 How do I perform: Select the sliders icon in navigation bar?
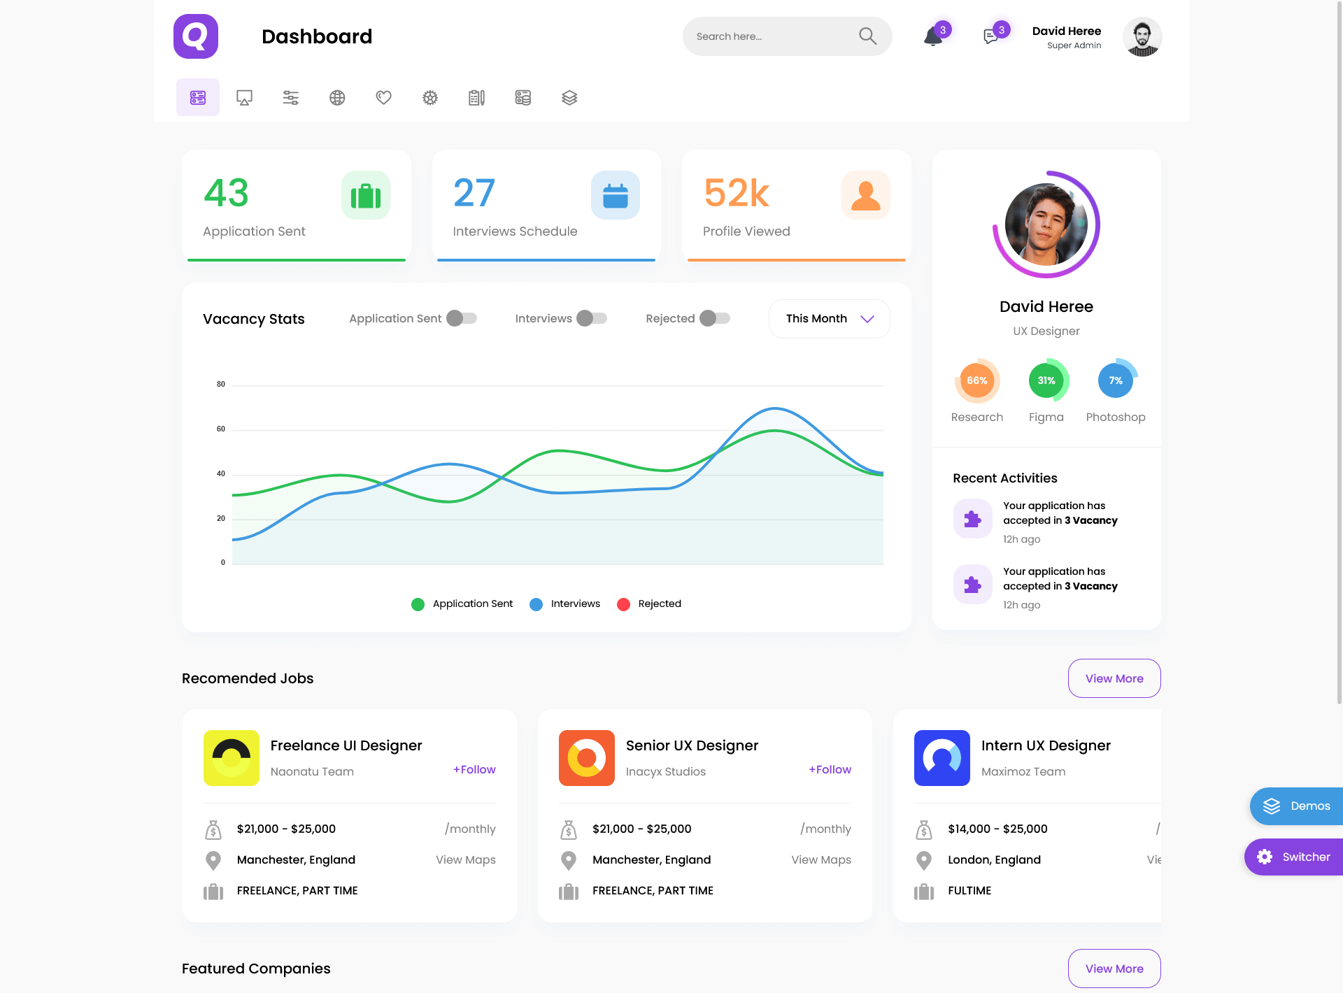point(291,98)
